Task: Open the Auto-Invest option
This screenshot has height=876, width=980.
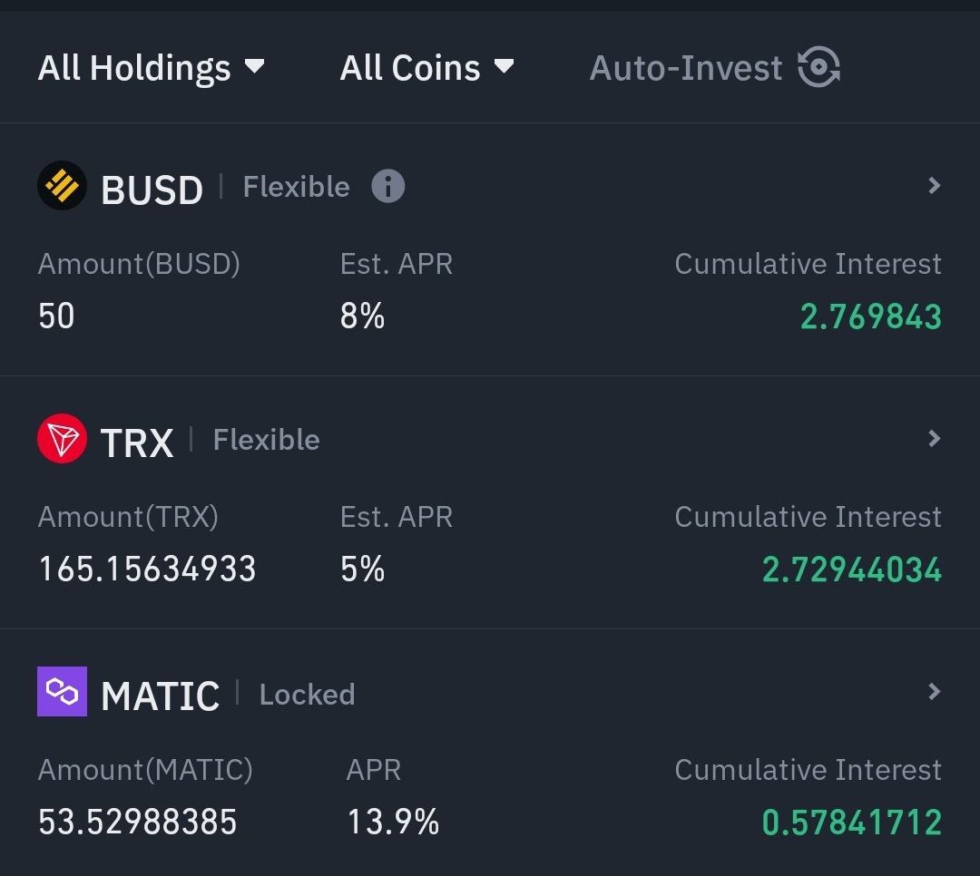Action: pos(715,67)
